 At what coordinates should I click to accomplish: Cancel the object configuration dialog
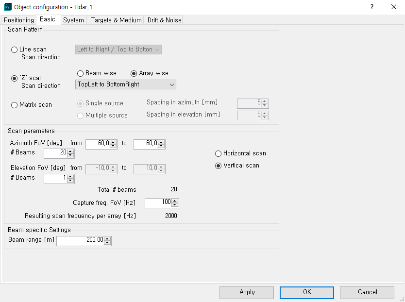pyautogui.click(x=367, y=293)
